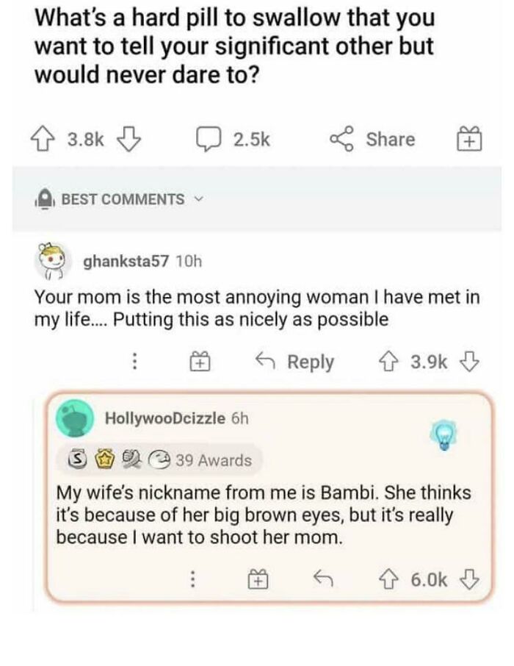
Task: Open ghanksta57's avatar profile
Action: click(x=52, y=261)
